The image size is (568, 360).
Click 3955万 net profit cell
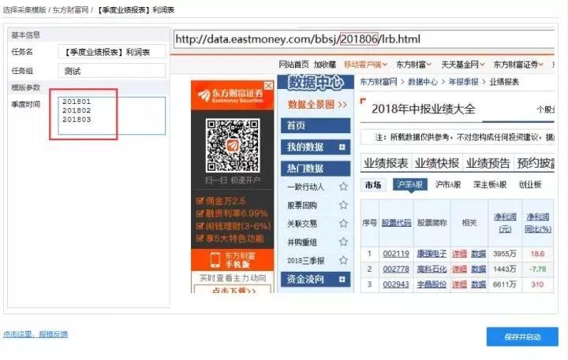(505, 254)
